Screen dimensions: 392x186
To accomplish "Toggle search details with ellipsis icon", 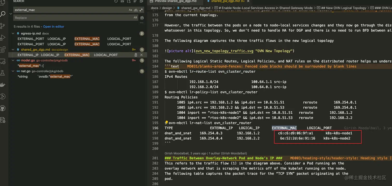I will 142,23.
